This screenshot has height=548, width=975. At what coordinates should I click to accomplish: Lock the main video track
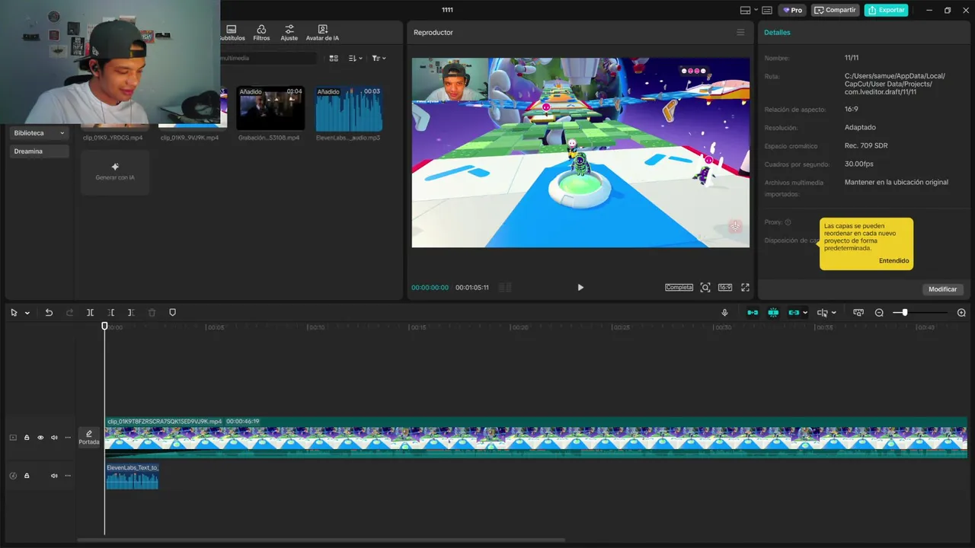point(27,438)
